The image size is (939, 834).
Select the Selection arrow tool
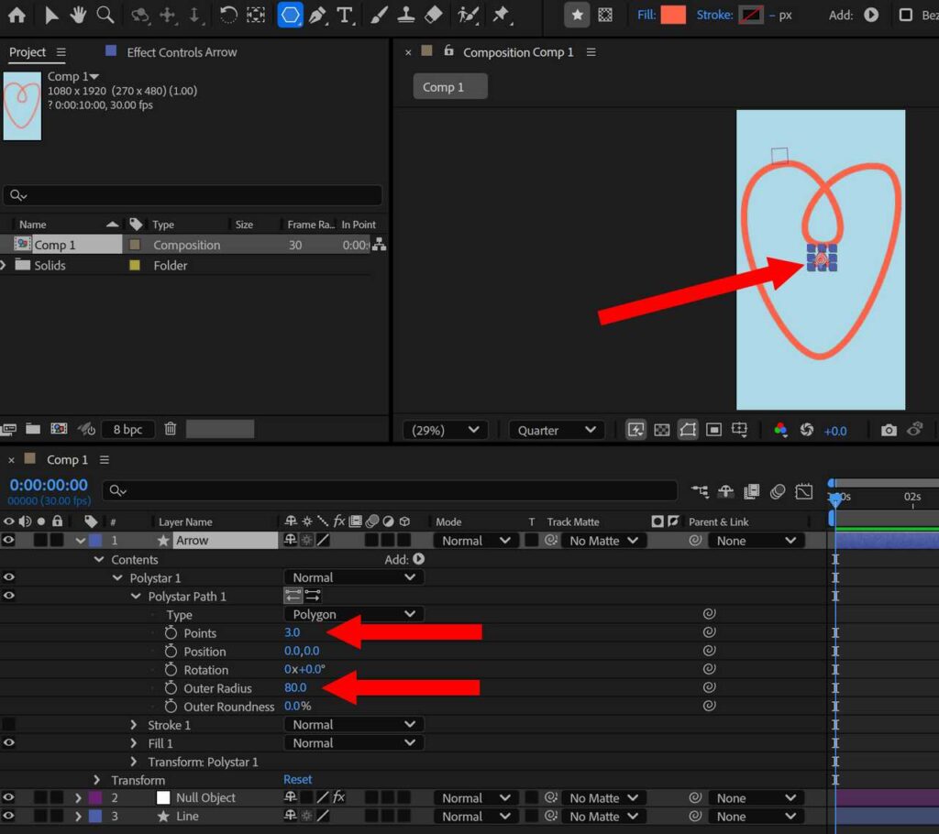pyautogui.click(x=51, y=15)
